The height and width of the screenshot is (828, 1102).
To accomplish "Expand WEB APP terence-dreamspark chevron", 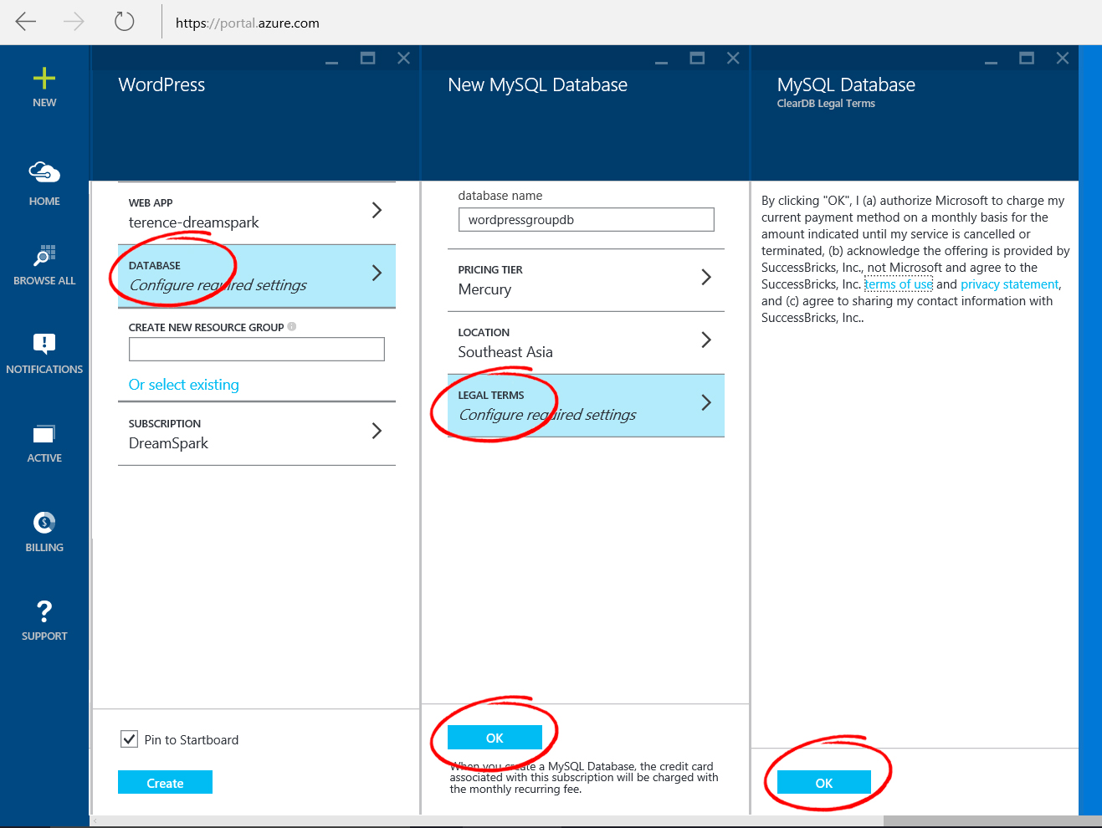I will [x=377, y=210].
